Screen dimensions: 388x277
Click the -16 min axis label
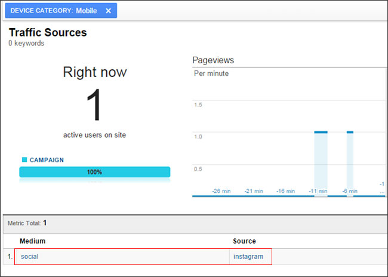285,191
